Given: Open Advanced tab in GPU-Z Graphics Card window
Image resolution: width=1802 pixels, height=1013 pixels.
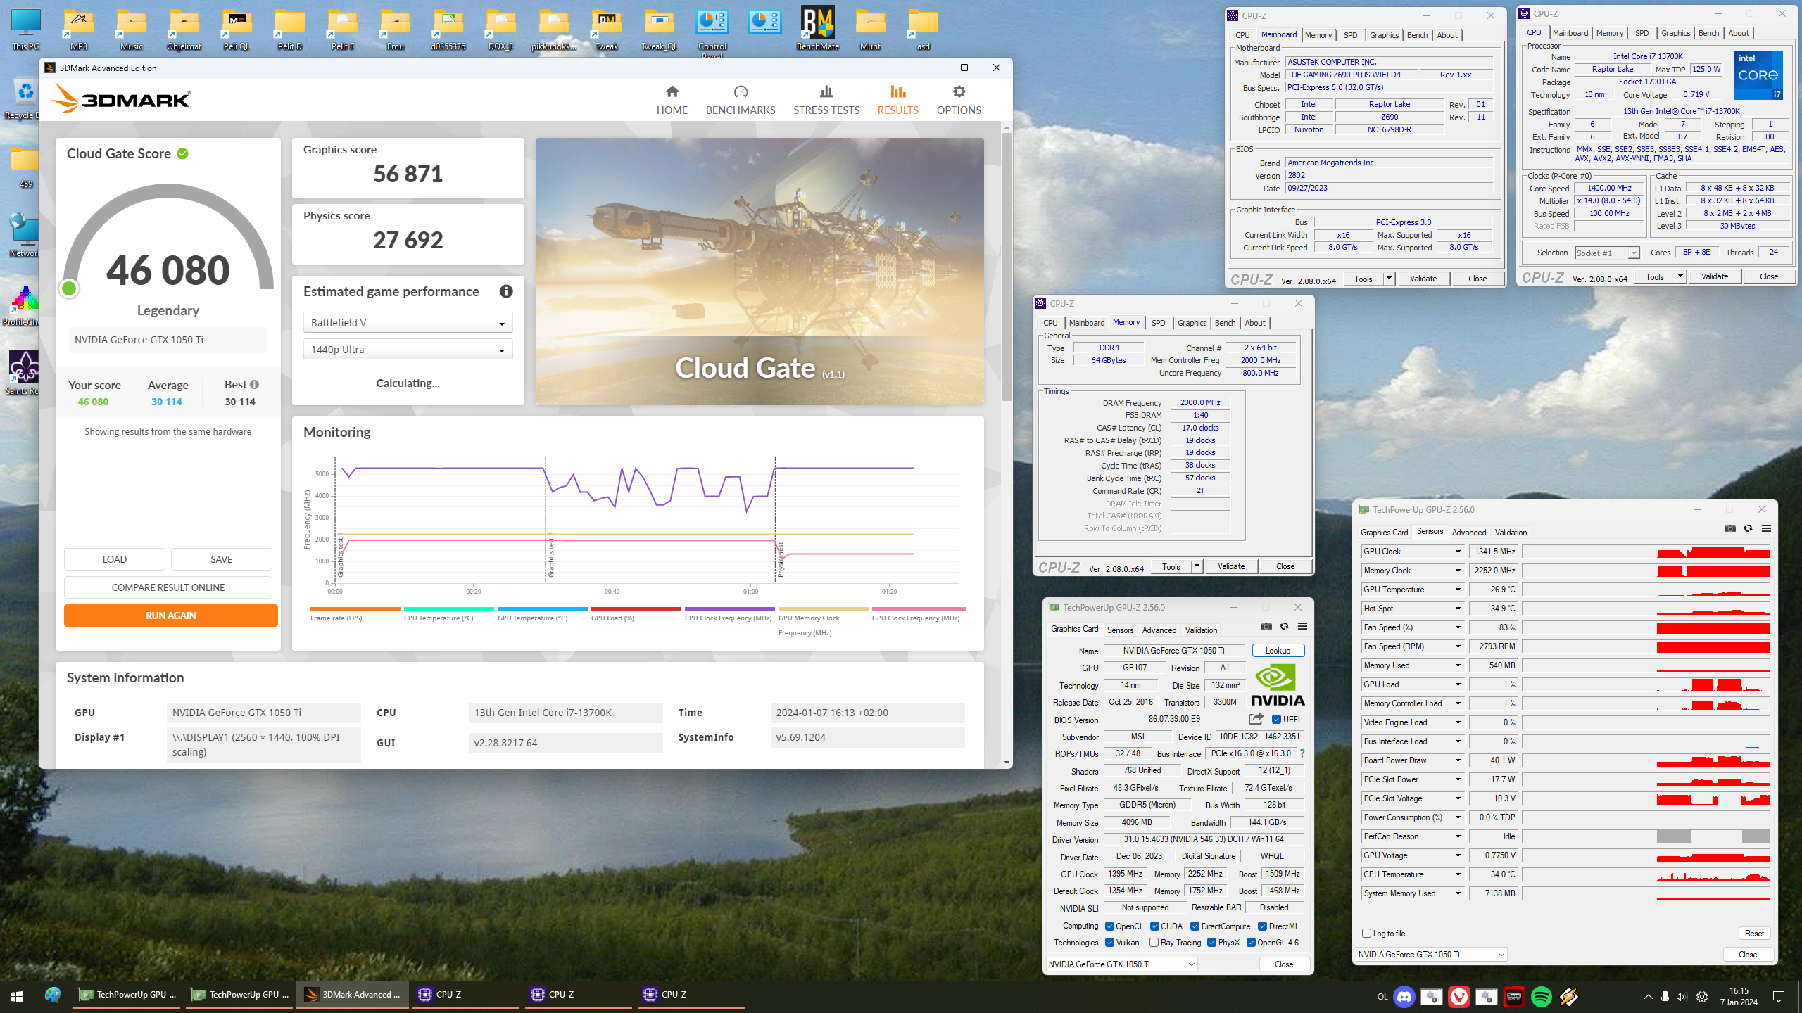Looking at the screenshot, I should point(1159,630).
